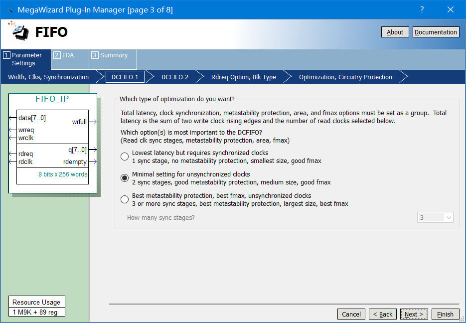Go to Optimization, Circuitry Protection step
The width and height of the screenshot is (466, 323).
pos(345,77)
